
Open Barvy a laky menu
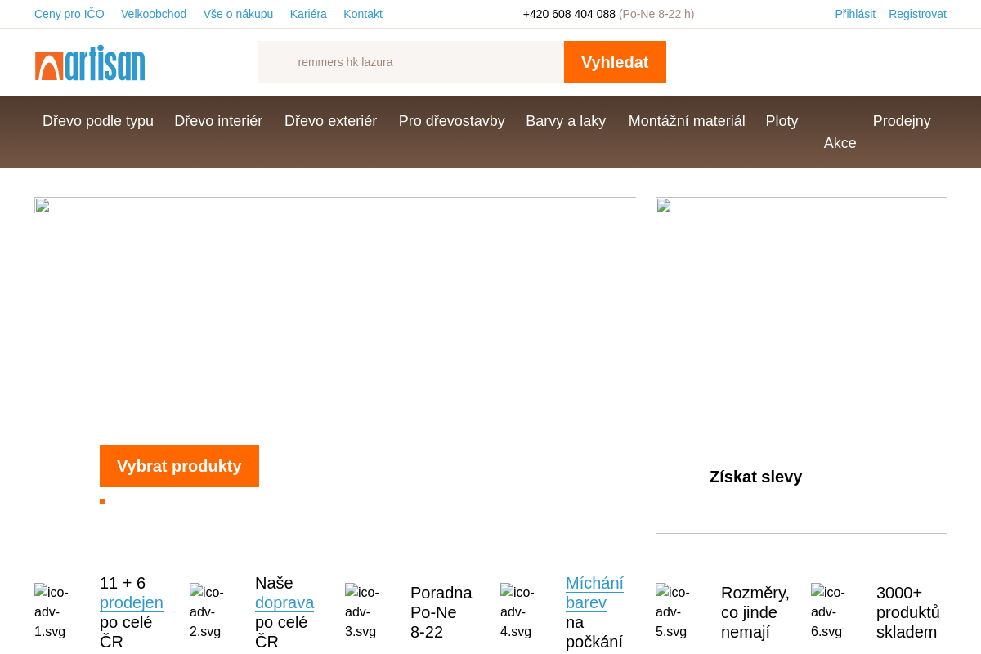pyautogui.click(x=566, y=121)
